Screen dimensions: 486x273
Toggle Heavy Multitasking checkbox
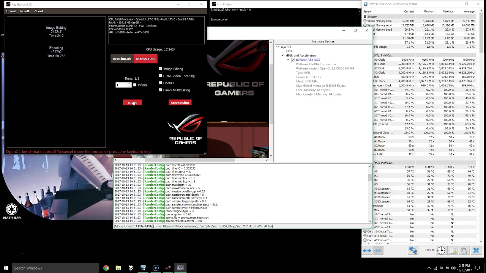coord(160,90)
